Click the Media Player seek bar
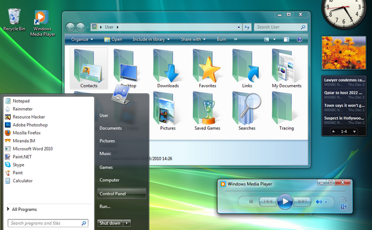Screen dimensions: 372x230 [285, 191]
